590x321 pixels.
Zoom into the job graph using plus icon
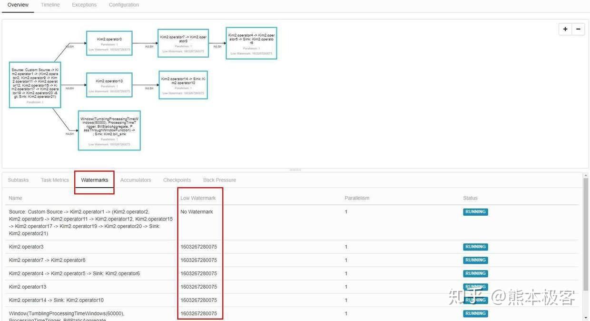565,29
